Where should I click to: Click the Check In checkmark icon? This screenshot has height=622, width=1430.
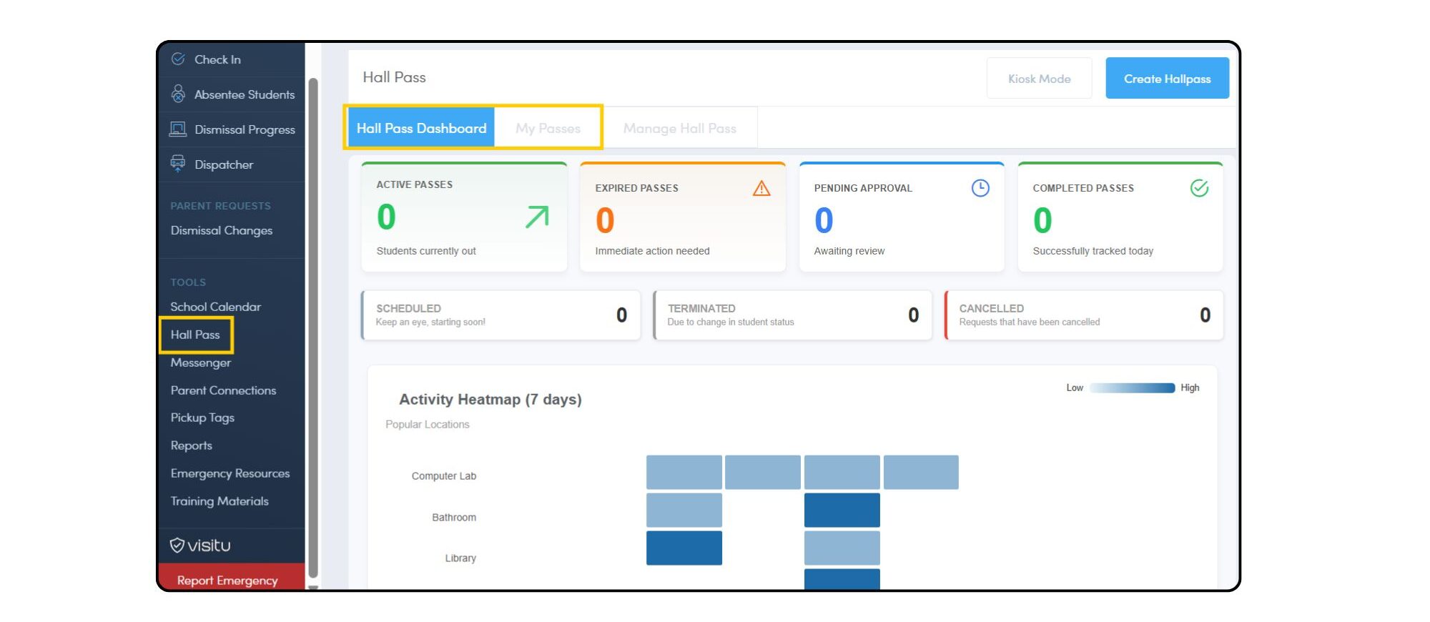click(178, 59)
